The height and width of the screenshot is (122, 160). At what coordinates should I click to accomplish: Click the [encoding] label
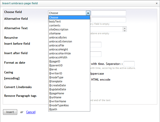coord(12,78)
